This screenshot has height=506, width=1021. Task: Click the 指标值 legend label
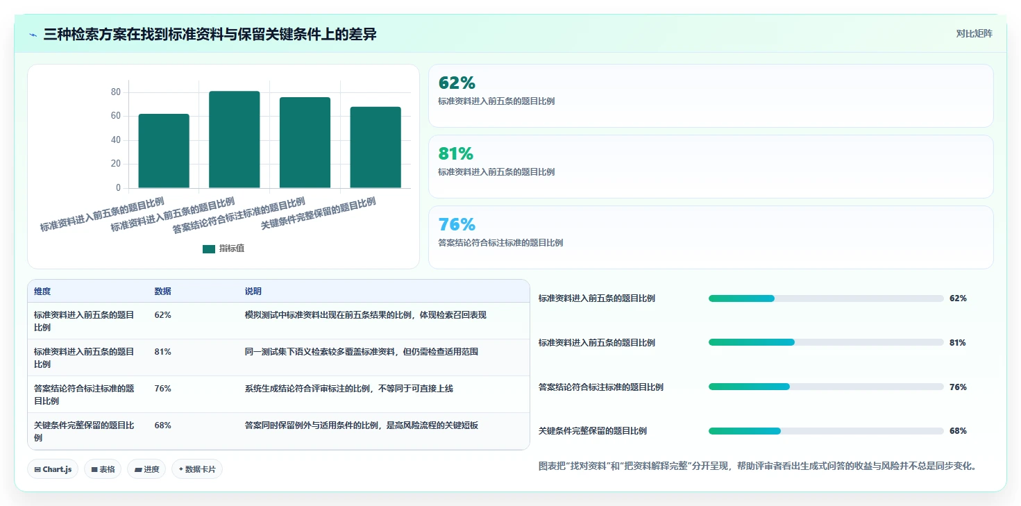232,249
